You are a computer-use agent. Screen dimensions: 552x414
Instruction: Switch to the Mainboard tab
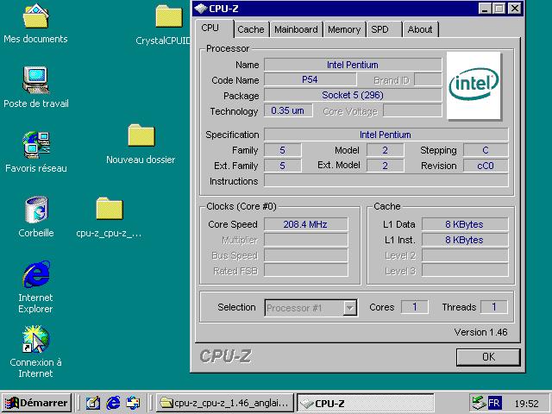click(x=296, y=29)
